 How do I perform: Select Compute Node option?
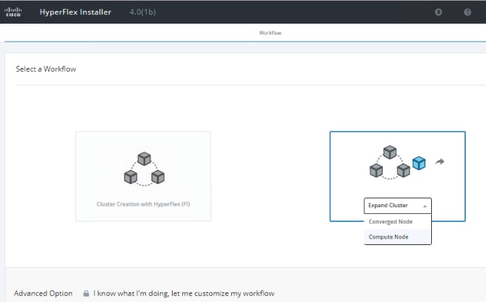pyautogui.click(x=398, y=237)
